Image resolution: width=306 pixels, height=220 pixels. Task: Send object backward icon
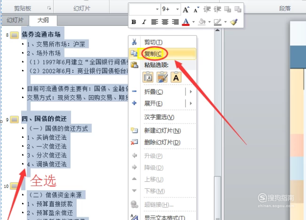(238, 10)
